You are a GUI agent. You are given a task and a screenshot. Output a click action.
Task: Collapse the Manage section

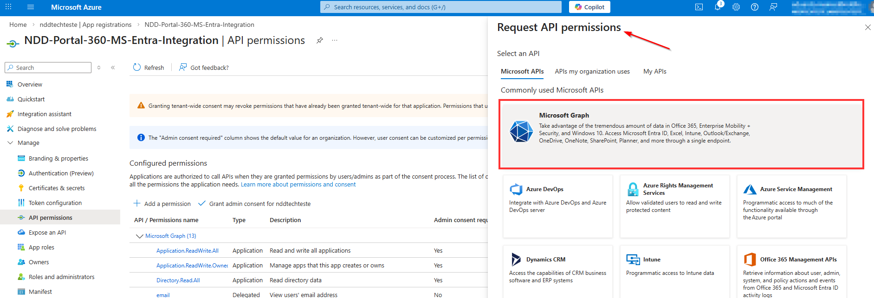pos(10,143)
